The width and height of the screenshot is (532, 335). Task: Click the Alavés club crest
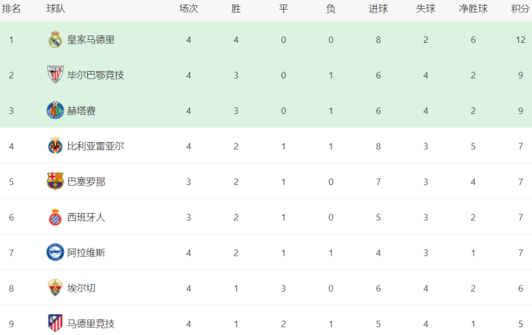[55, 252]
